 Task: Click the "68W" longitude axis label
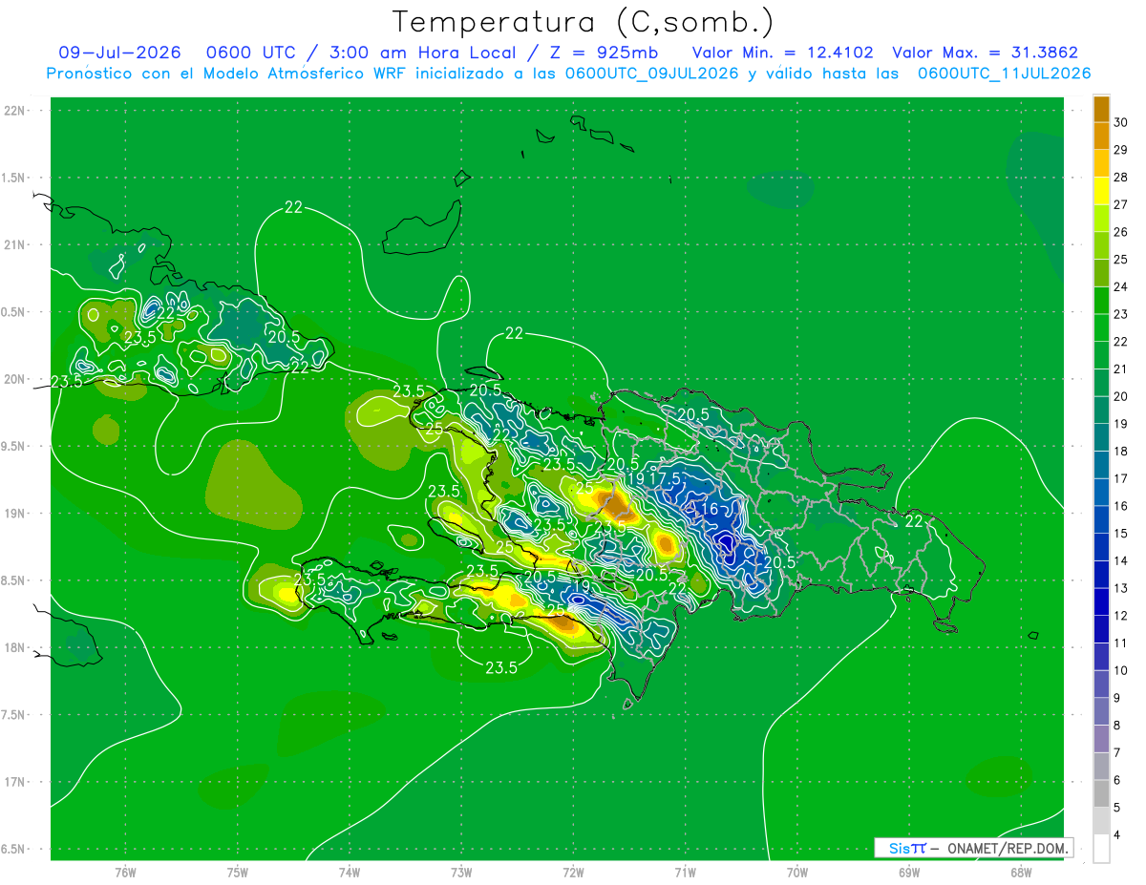point(1021,873)
